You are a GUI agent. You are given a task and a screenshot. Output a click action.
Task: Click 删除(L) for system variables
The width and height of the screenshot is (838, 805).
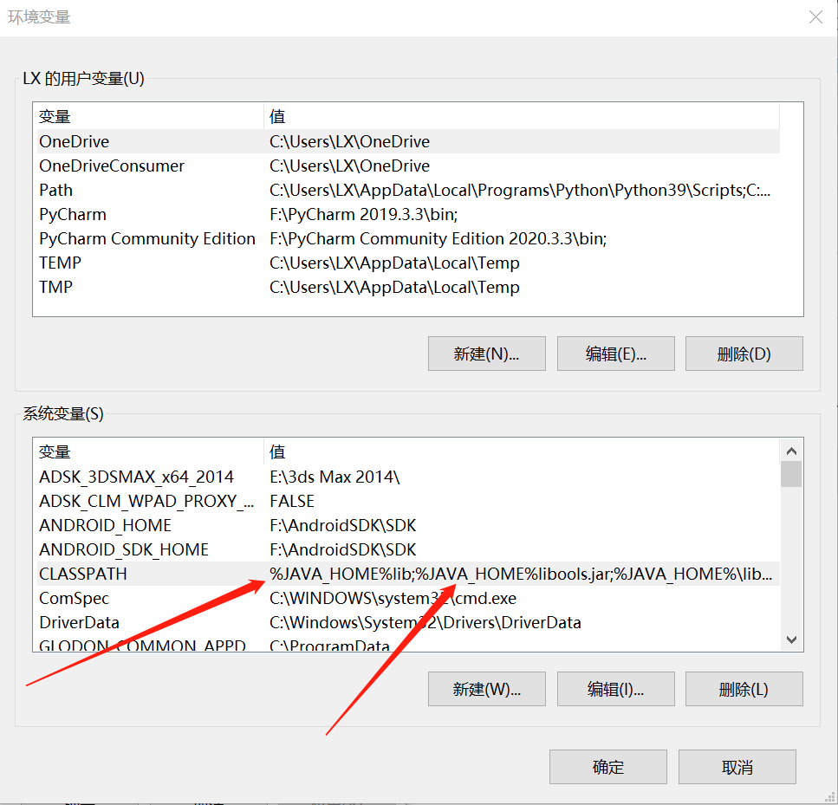click(x=744, y=689)
